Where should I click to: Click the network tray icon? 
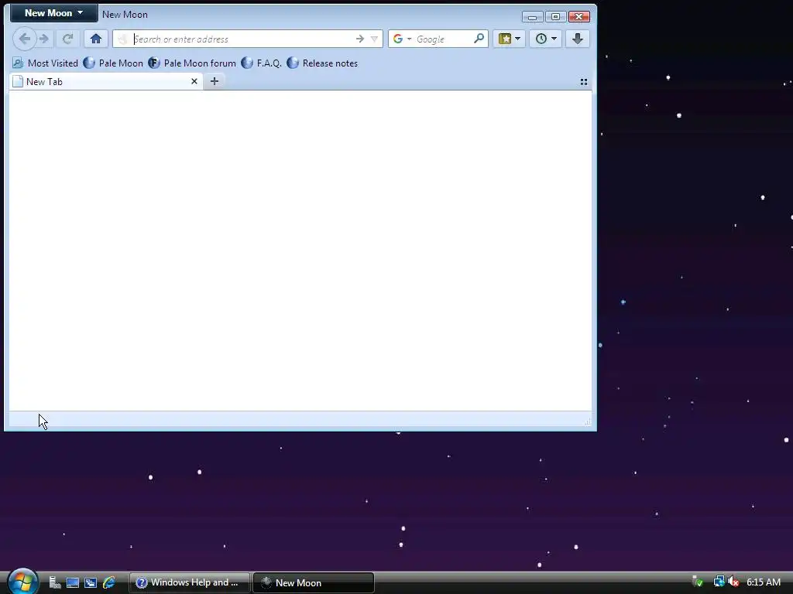click(x=719, y=582)
